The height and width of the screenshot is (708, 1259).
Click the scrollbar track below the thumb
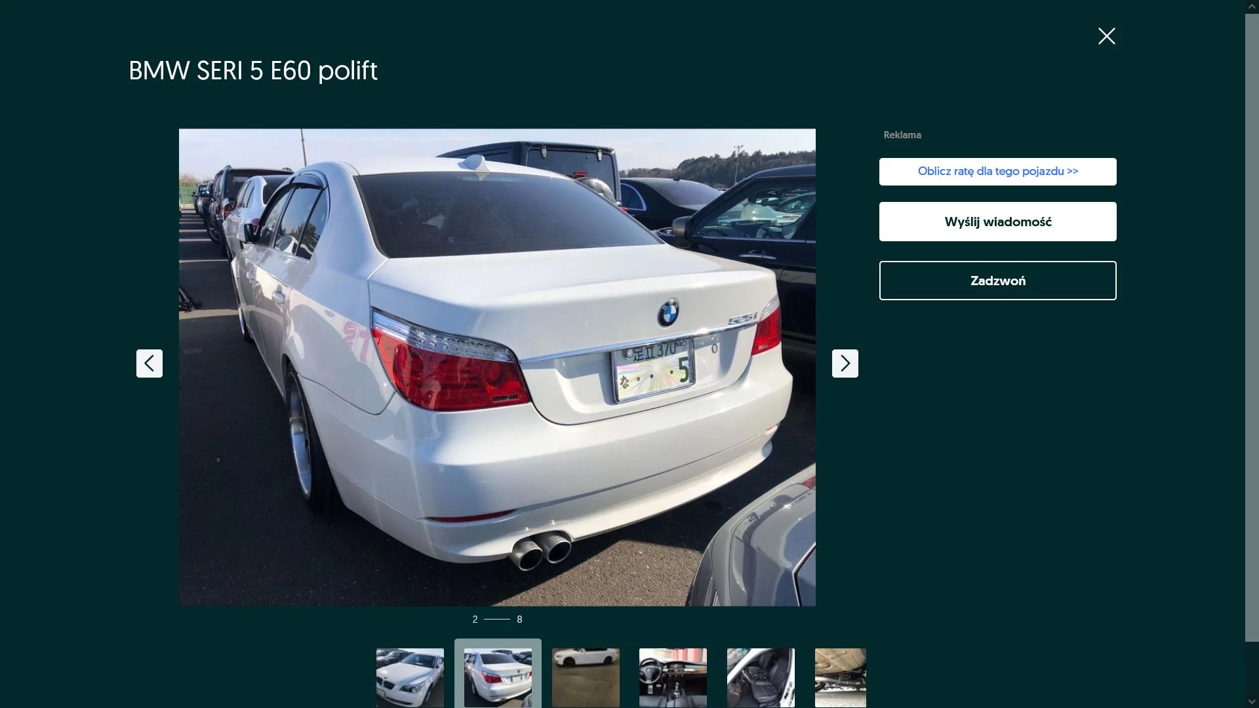coord(1252,669)
